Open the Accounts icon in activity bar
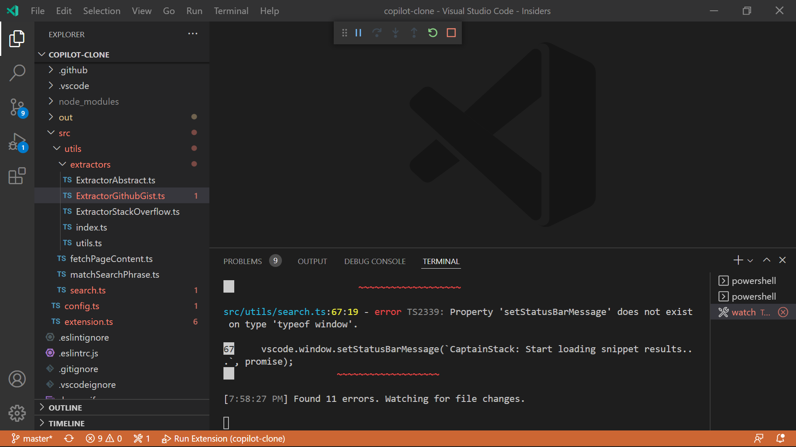Image resolution: width=796 pixels, height=447 pixels. pyautogui.click(x=17, y=379)
